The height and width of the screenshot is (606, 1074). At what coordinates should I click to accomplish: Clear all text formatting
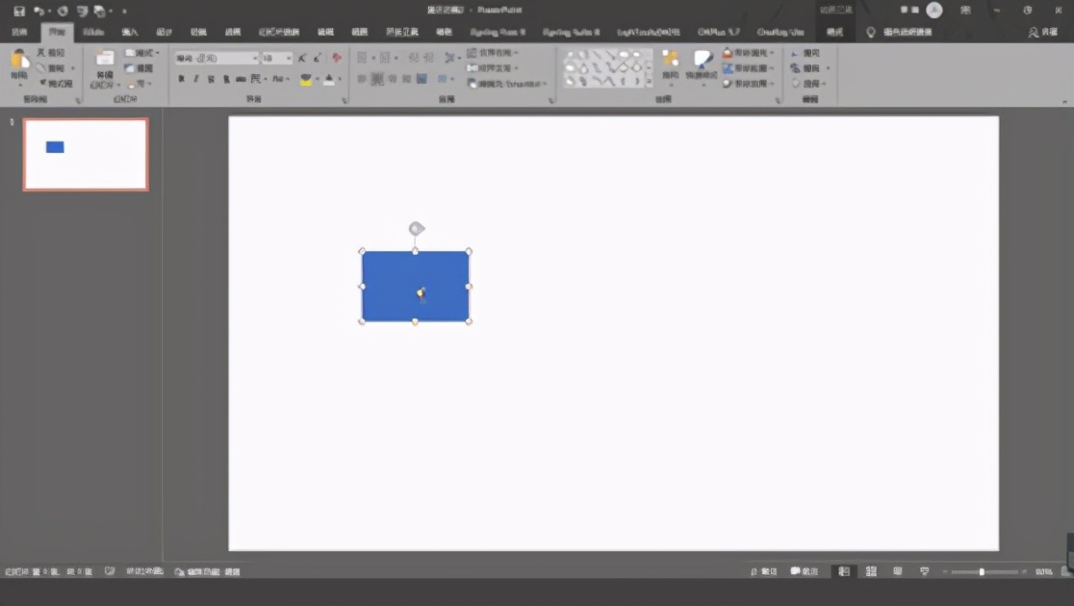[336, 59]
